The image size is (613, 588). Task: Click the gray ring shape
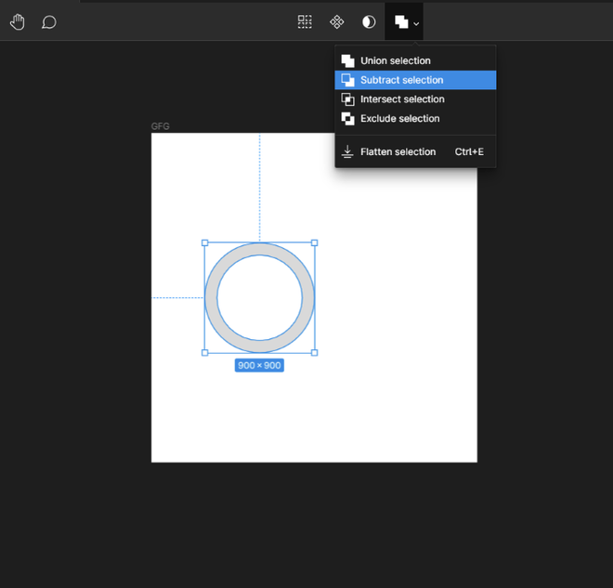pos(211,298)
